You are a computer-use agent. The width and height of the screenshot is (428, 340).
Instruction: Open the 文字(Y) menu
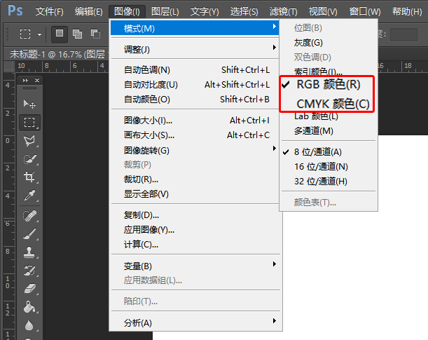(x=205, y=12)
